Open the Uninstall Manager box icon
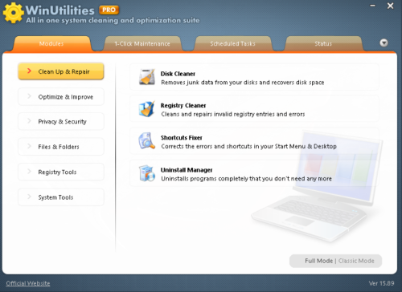Image resolution: width=402 pixels, height=292 pixels. [x=147, y=173]
